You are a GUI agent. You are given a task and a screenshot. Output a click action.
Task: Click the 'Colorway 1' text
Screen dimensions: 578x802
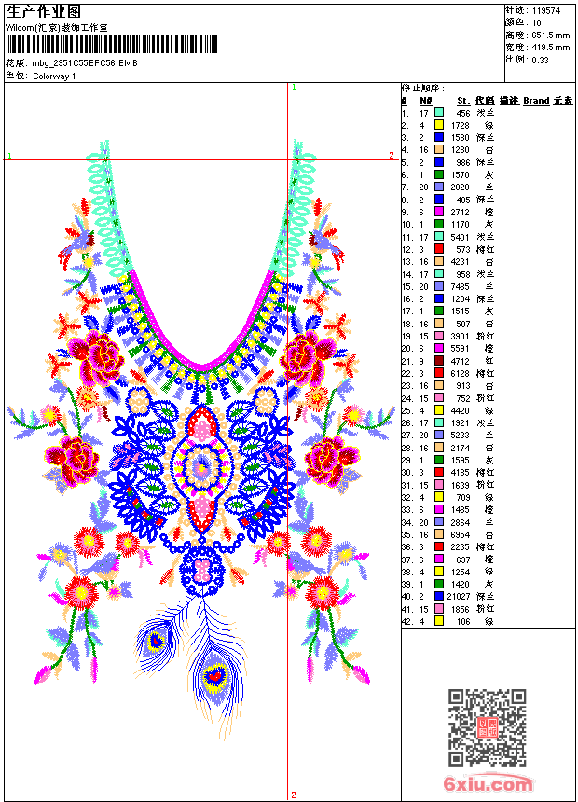pos(54,76)
